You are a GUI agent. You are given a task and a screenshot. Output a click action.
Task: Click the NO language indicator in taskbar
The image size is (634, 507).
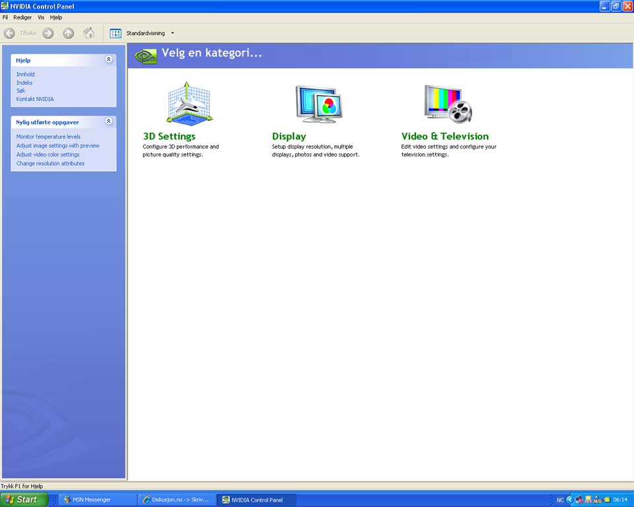point(560,500)
